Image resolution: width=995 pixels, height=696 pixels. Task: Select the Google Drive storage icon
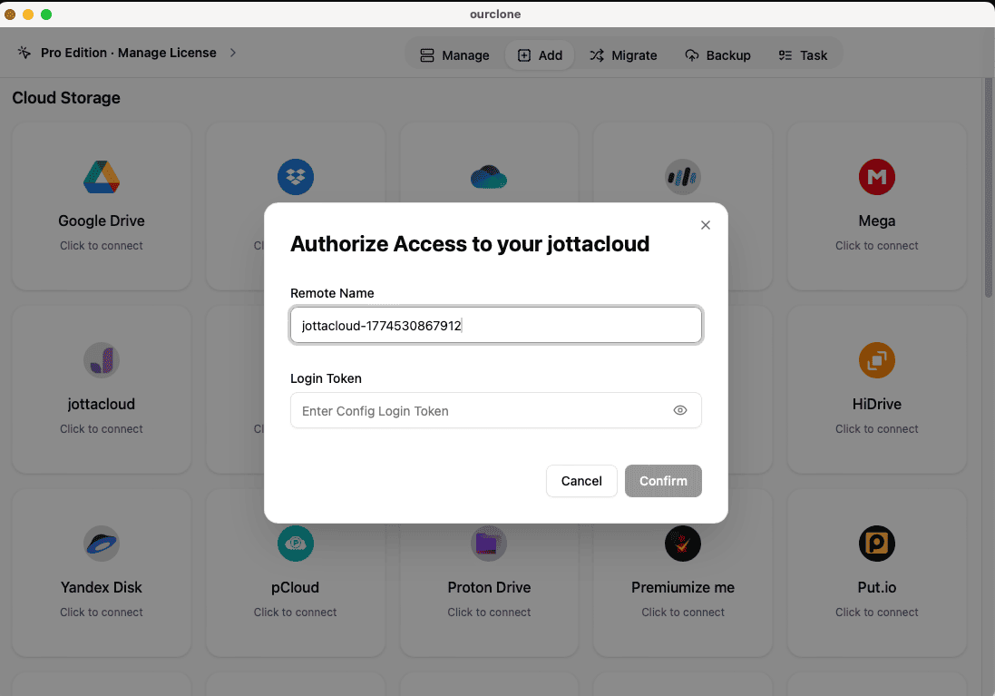[101, 177]
